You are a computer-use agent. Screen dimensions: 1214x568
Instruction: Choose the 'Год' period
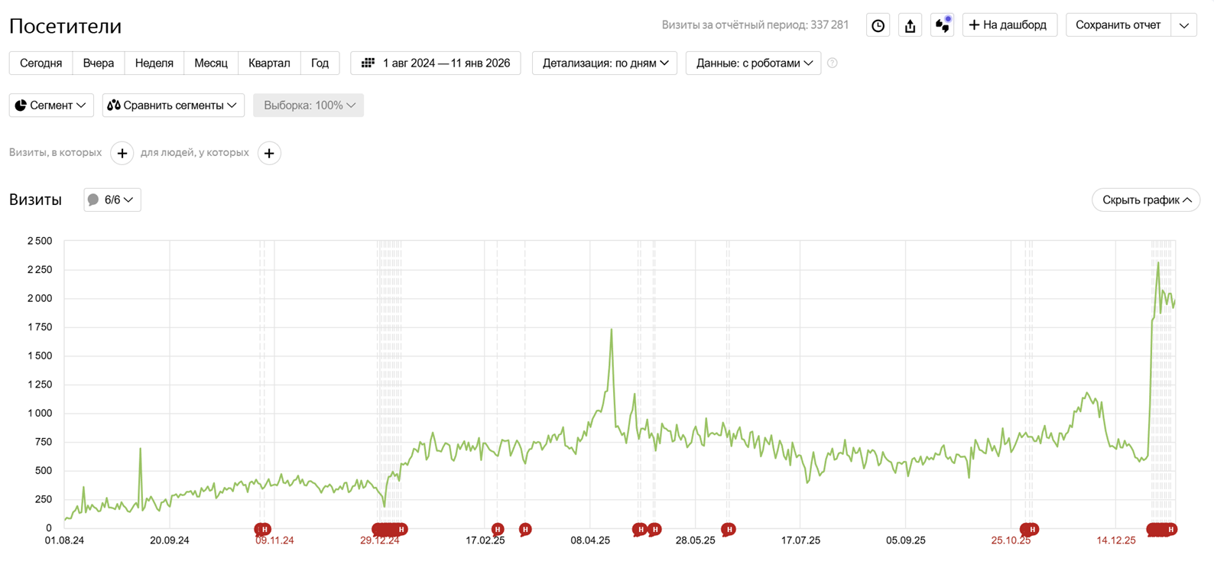click(320, 63)
